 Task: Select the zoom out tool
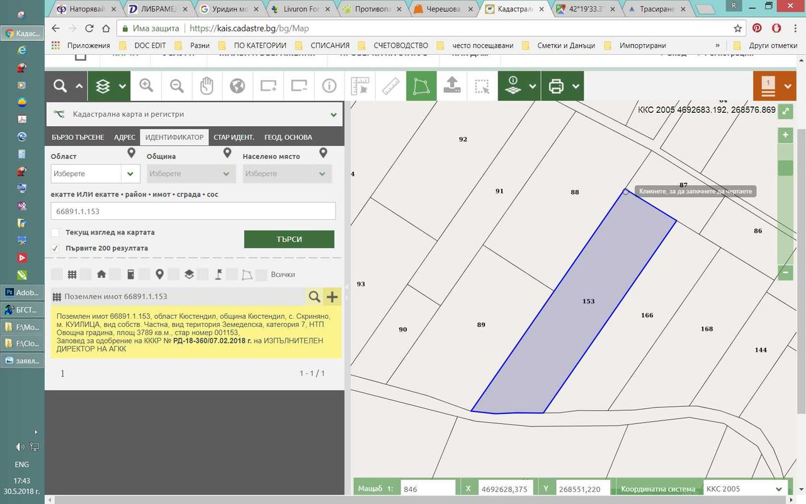click(x=177, y=86)
